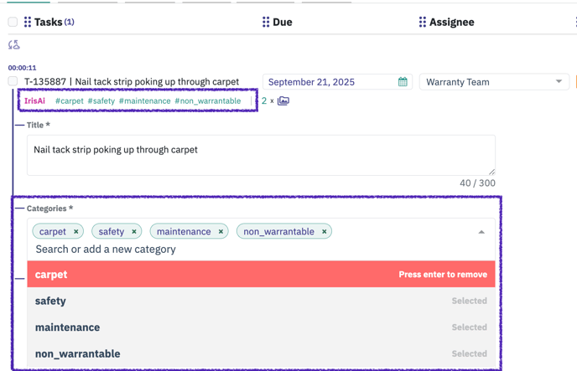Choose the non_warrantable option in the list
This screenshot has width=577, height=371.
coord(262,353)
